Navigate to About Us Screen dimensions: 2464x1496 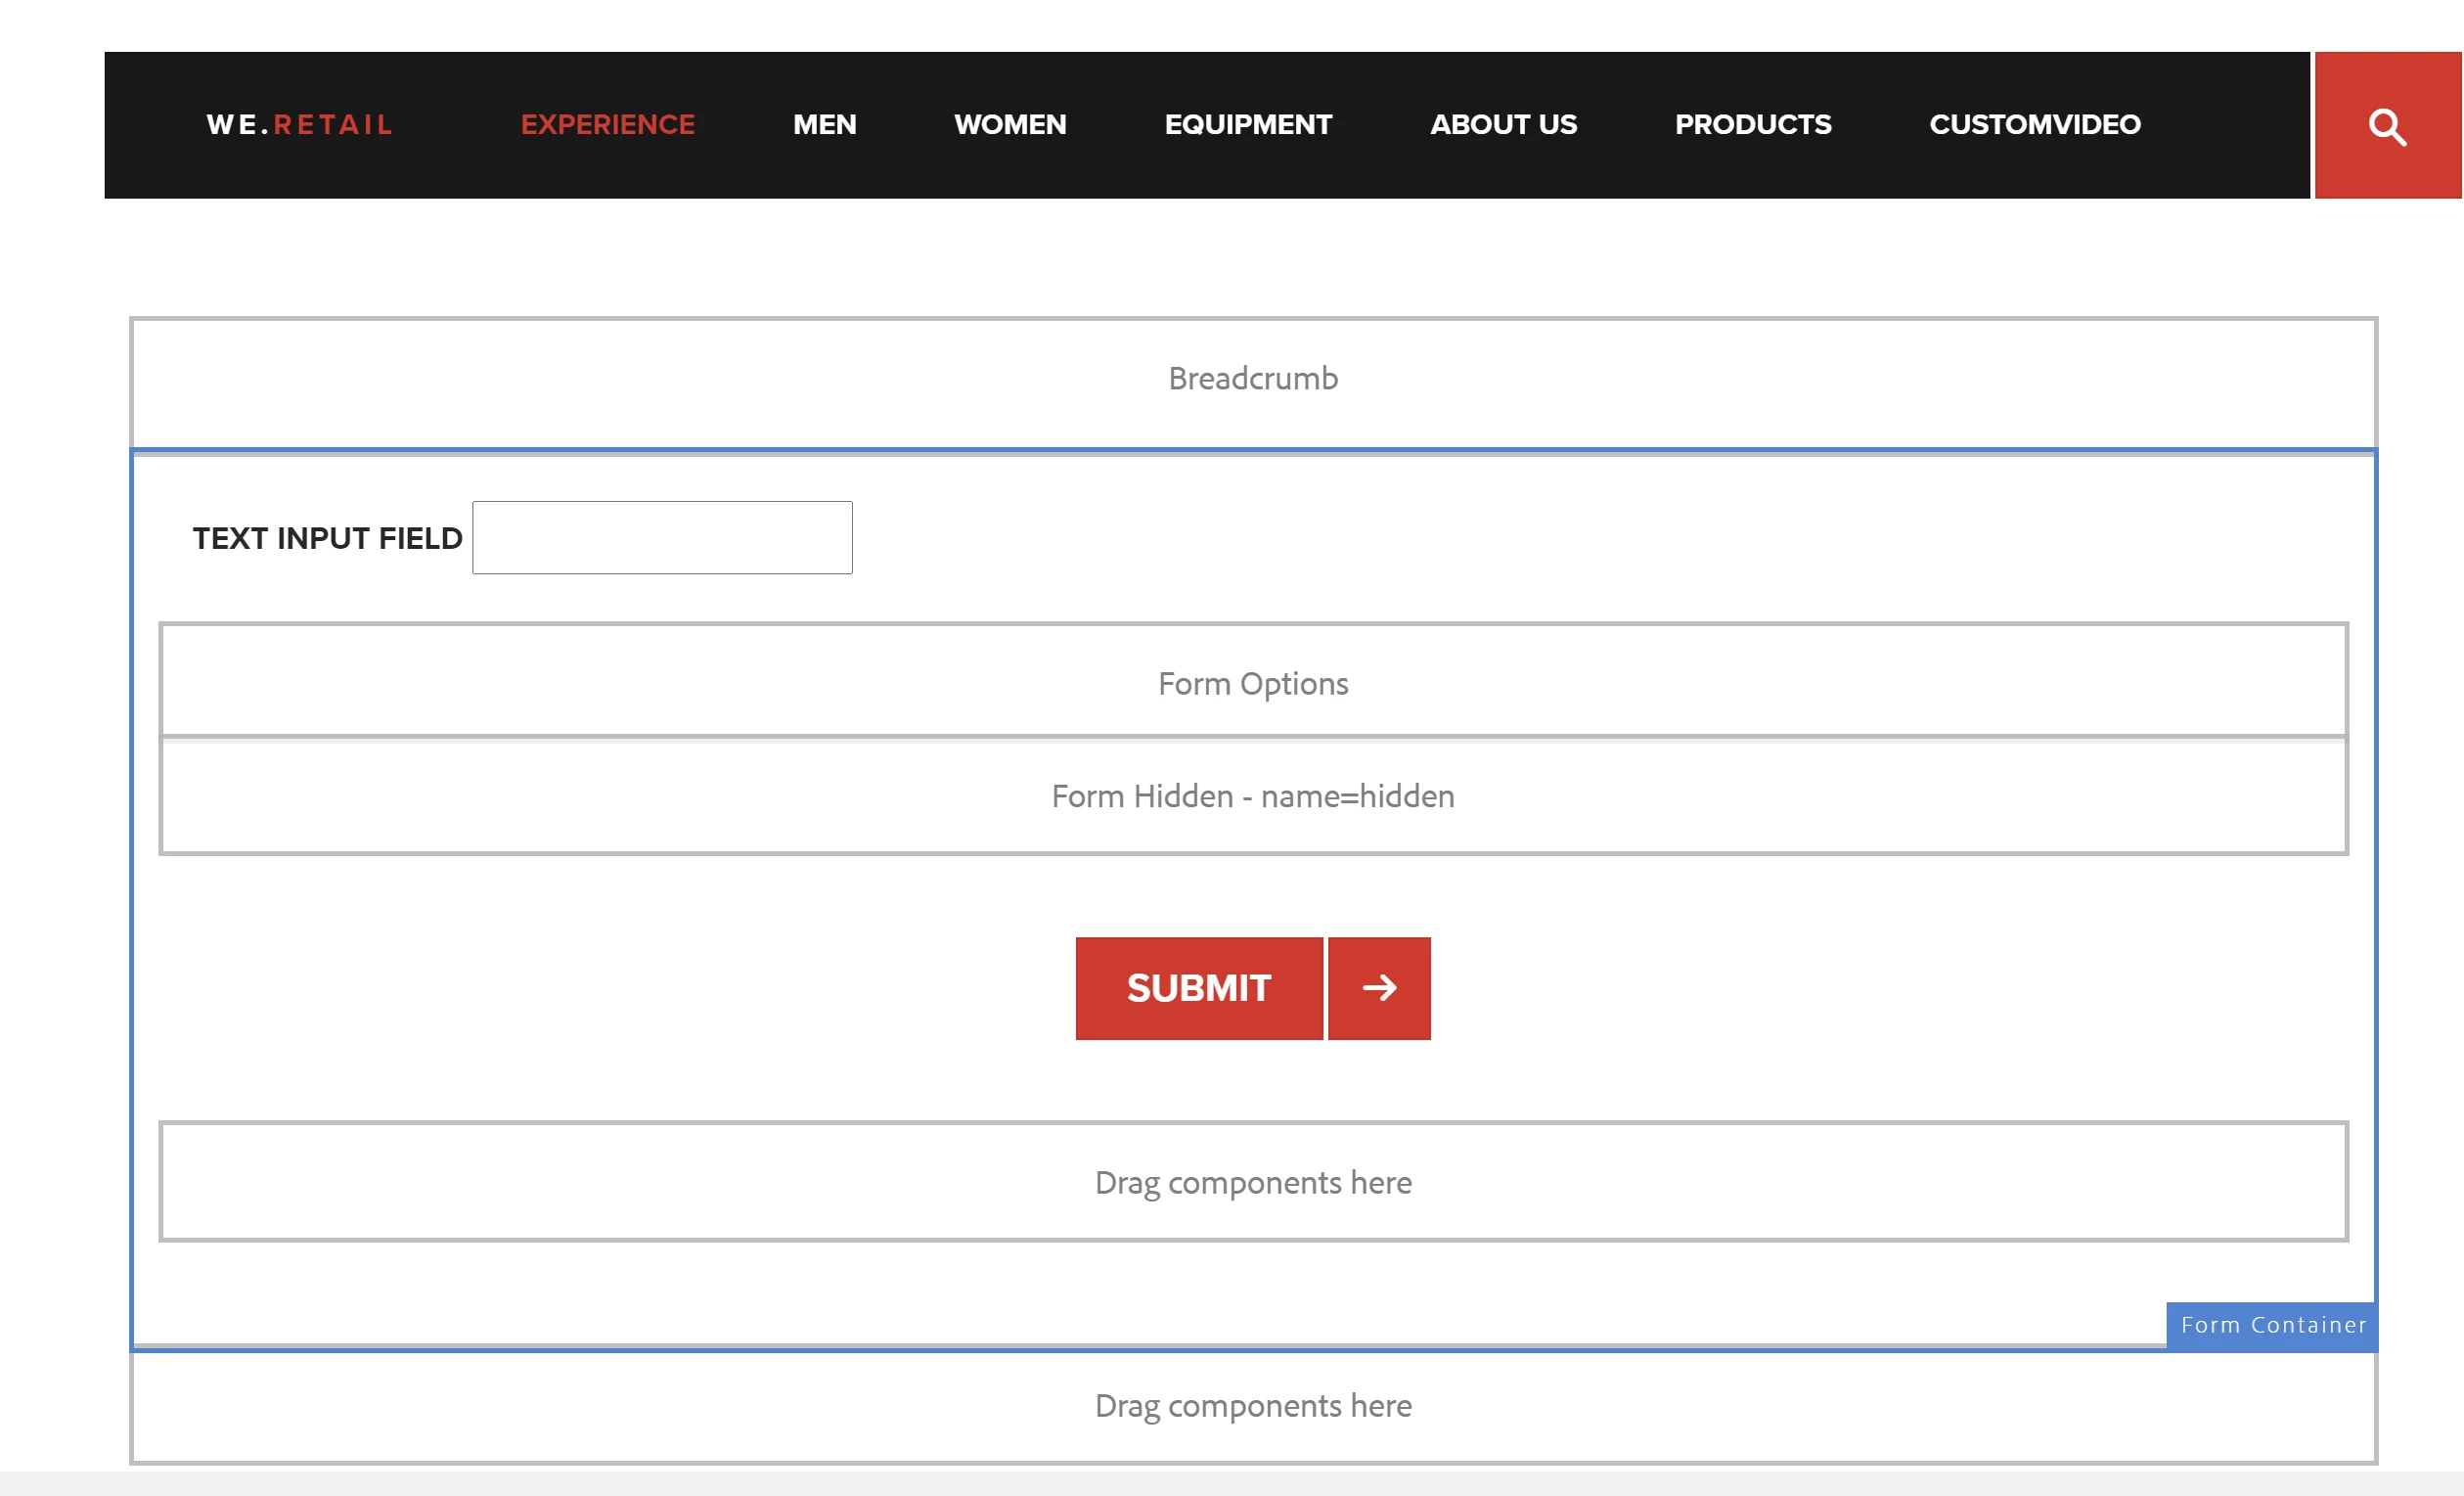click(x=1503, y=125)
